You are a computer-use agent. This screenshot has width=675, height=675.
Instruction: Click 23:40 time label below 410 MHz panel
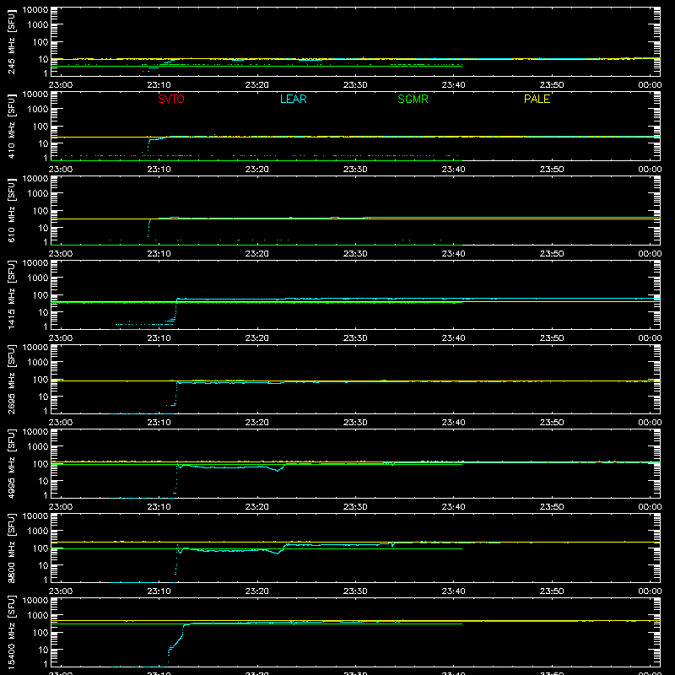point(453,170)
